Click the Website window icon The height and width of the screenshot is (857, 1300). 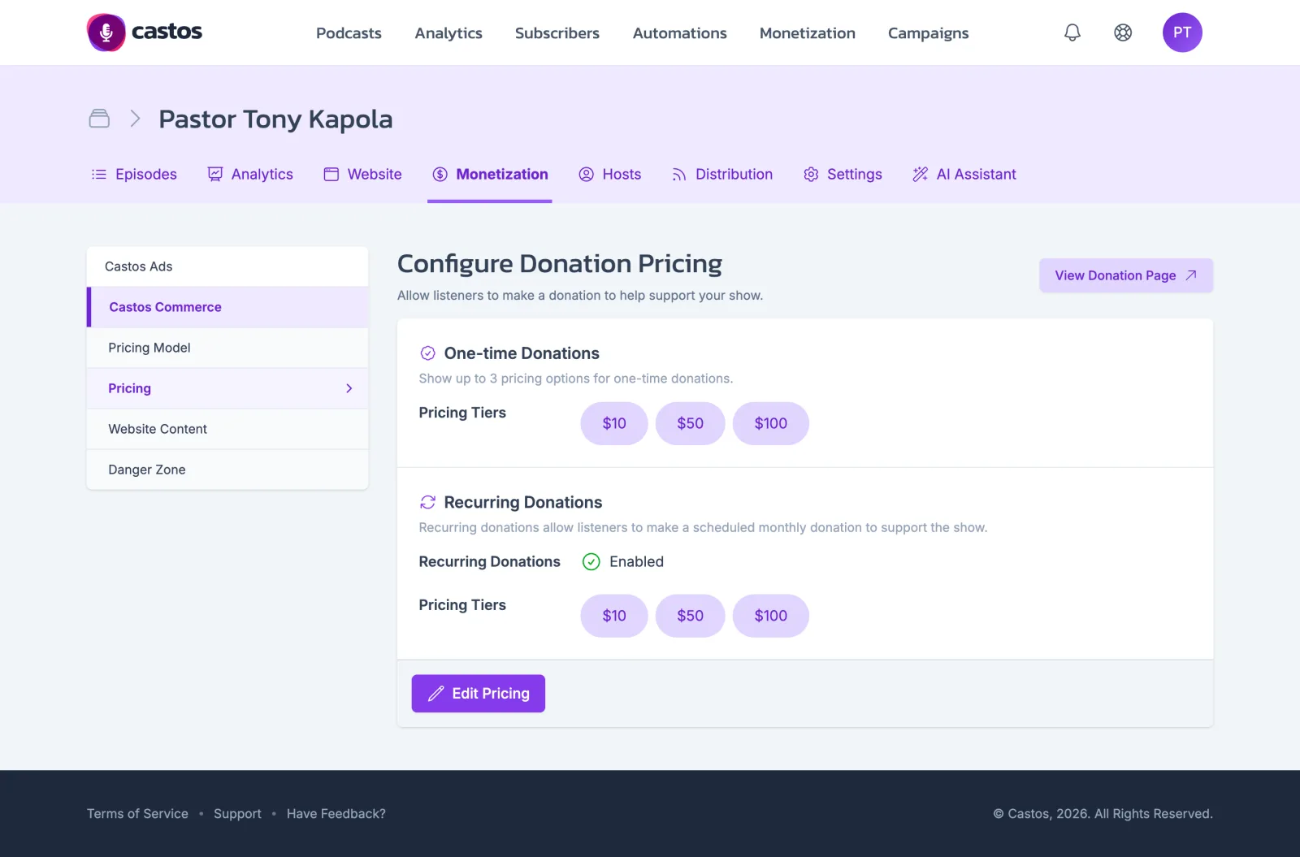(331, 175)
